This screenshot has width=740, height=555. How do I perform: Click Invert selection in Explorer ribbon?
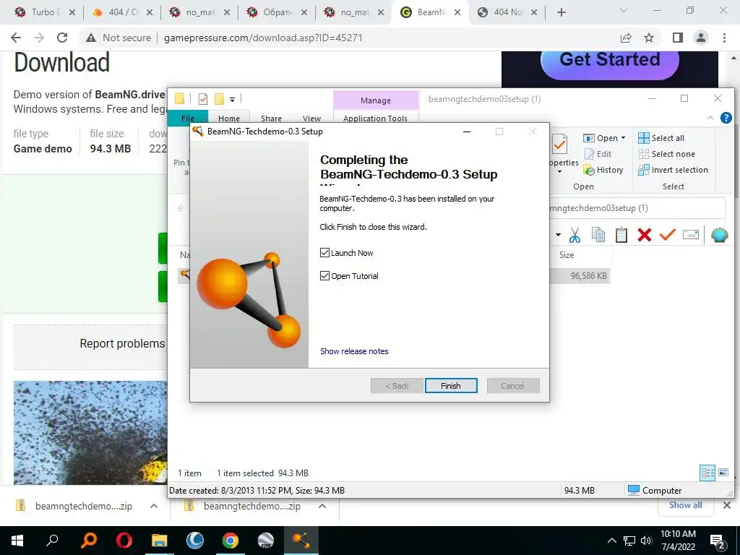(673, 170)
